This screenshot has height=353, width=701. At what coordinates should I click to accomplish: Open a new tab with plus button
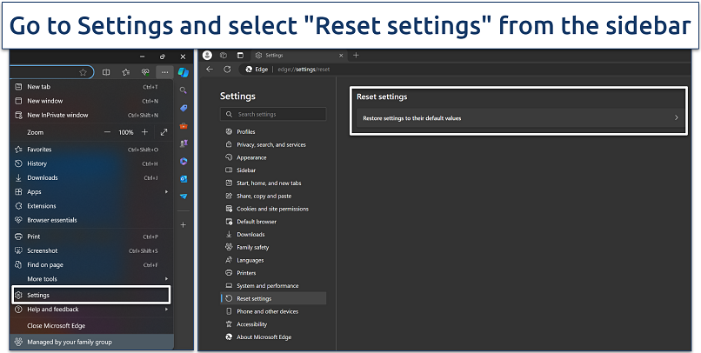click(355, 55)
